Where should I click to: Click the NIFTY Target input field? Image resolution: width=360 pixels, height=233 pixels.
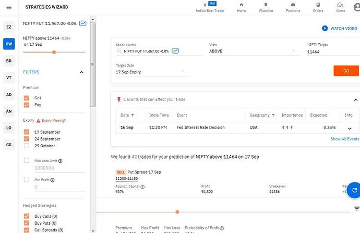331,51
